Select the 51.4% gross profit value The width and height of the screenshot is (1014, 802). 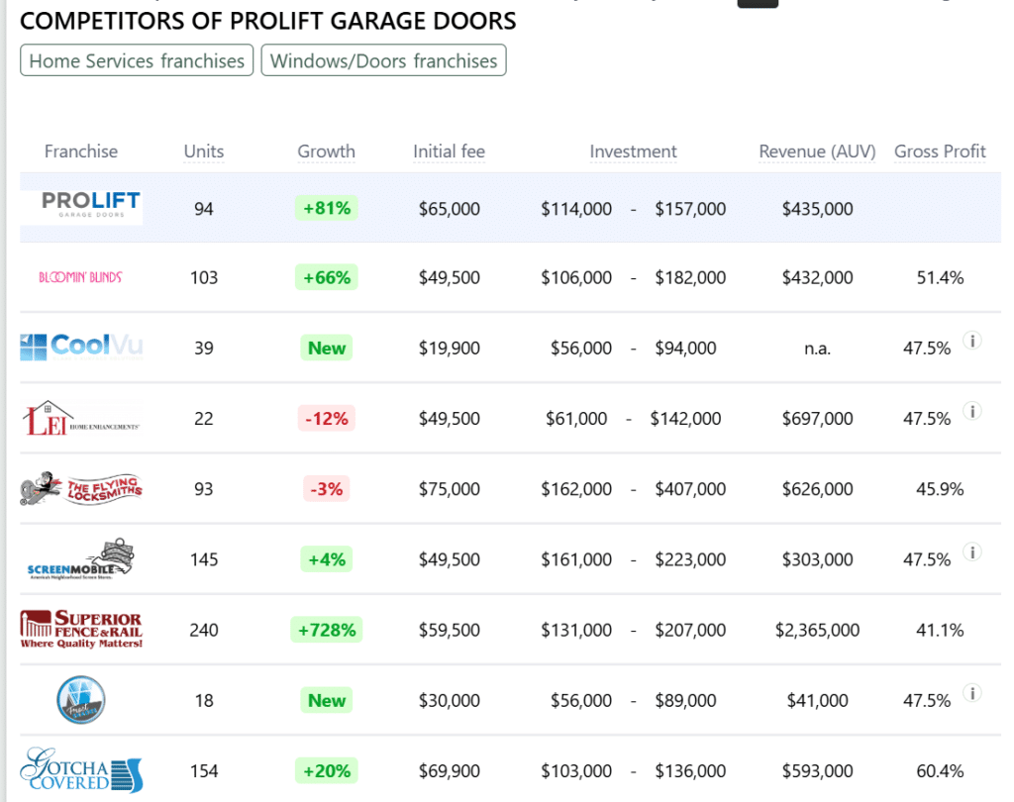940,277
